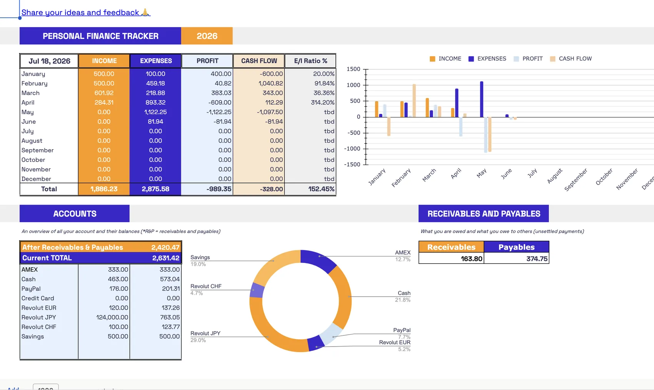Select the Savings account row label
Image resolution: width=654 pixels, height=390 pixels.
pos(49,337)
